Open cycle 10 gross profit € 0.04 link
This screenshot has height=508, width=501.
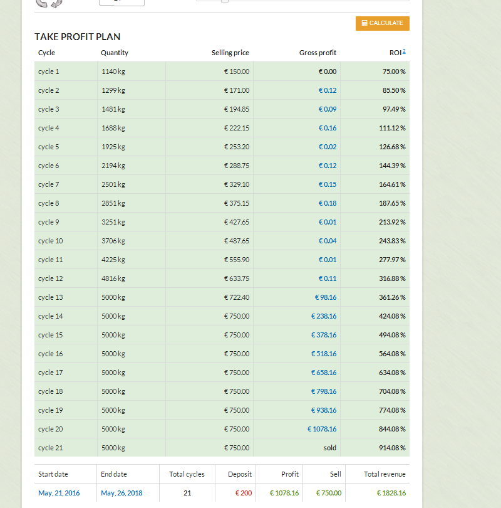pos(328,241)
